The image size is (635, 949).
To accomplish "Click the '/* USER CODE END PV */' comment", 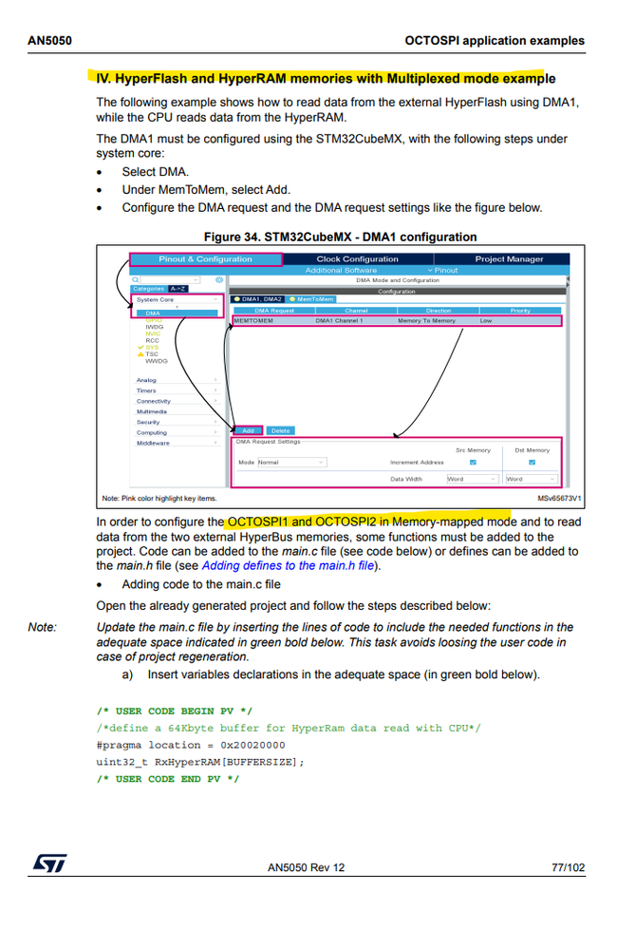I will (167, 779).
